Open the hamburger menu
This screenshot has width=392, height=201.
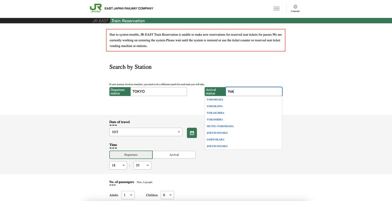point(276,8)
